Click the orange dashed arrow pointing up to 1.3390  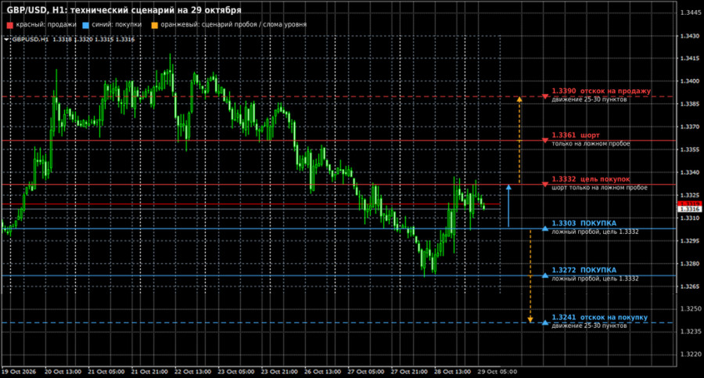(519, 139)
